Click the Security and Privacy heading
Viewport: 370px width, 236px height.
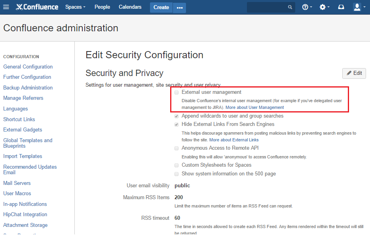pos(124,73)
